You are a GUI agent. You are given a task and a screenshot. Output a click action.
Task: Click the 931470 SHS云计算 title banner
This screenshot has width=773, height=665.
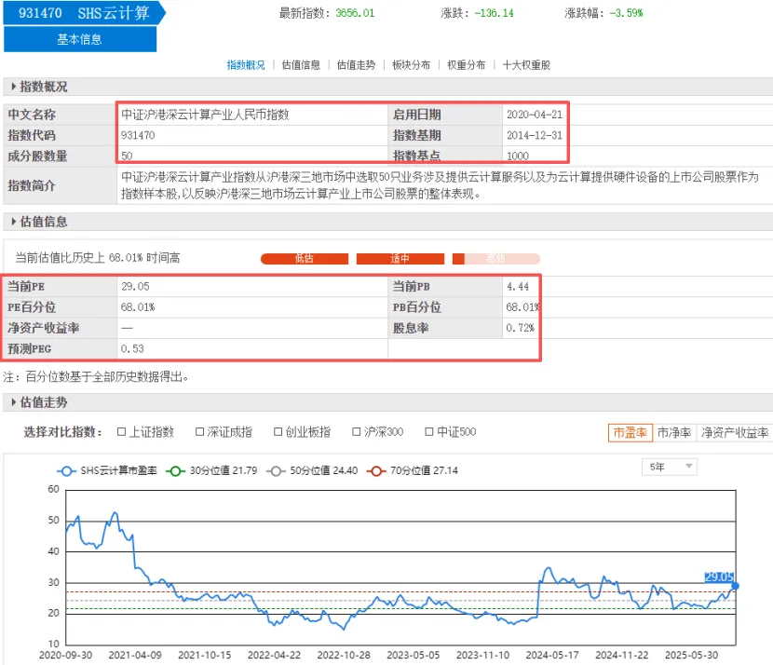(x=84, y=13)
